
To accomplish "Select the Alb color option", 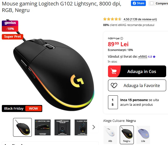I will click(110, 135).
